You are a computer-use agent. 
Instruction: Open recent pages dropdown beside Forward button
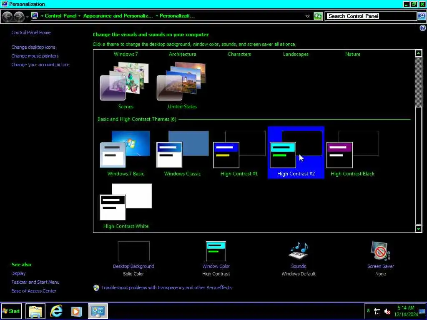27,17
